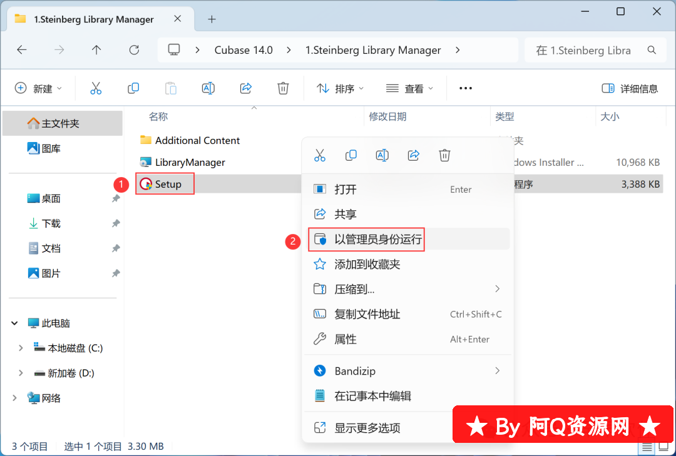This screenshot has width=676, height=456.
Task: Click the context menu share icon
Action: pyautogui.click(x=414, y=155)
